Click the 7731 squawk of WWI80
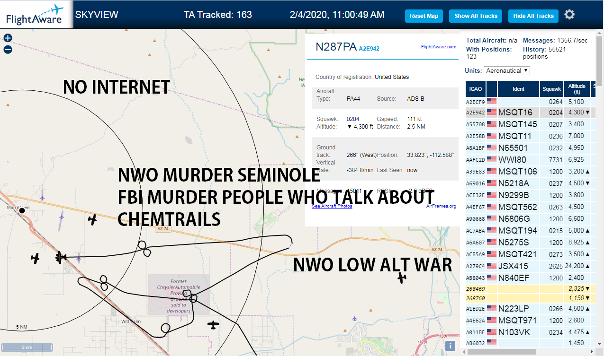This screenshot has width=604, height=356. (x=555, y=160)
